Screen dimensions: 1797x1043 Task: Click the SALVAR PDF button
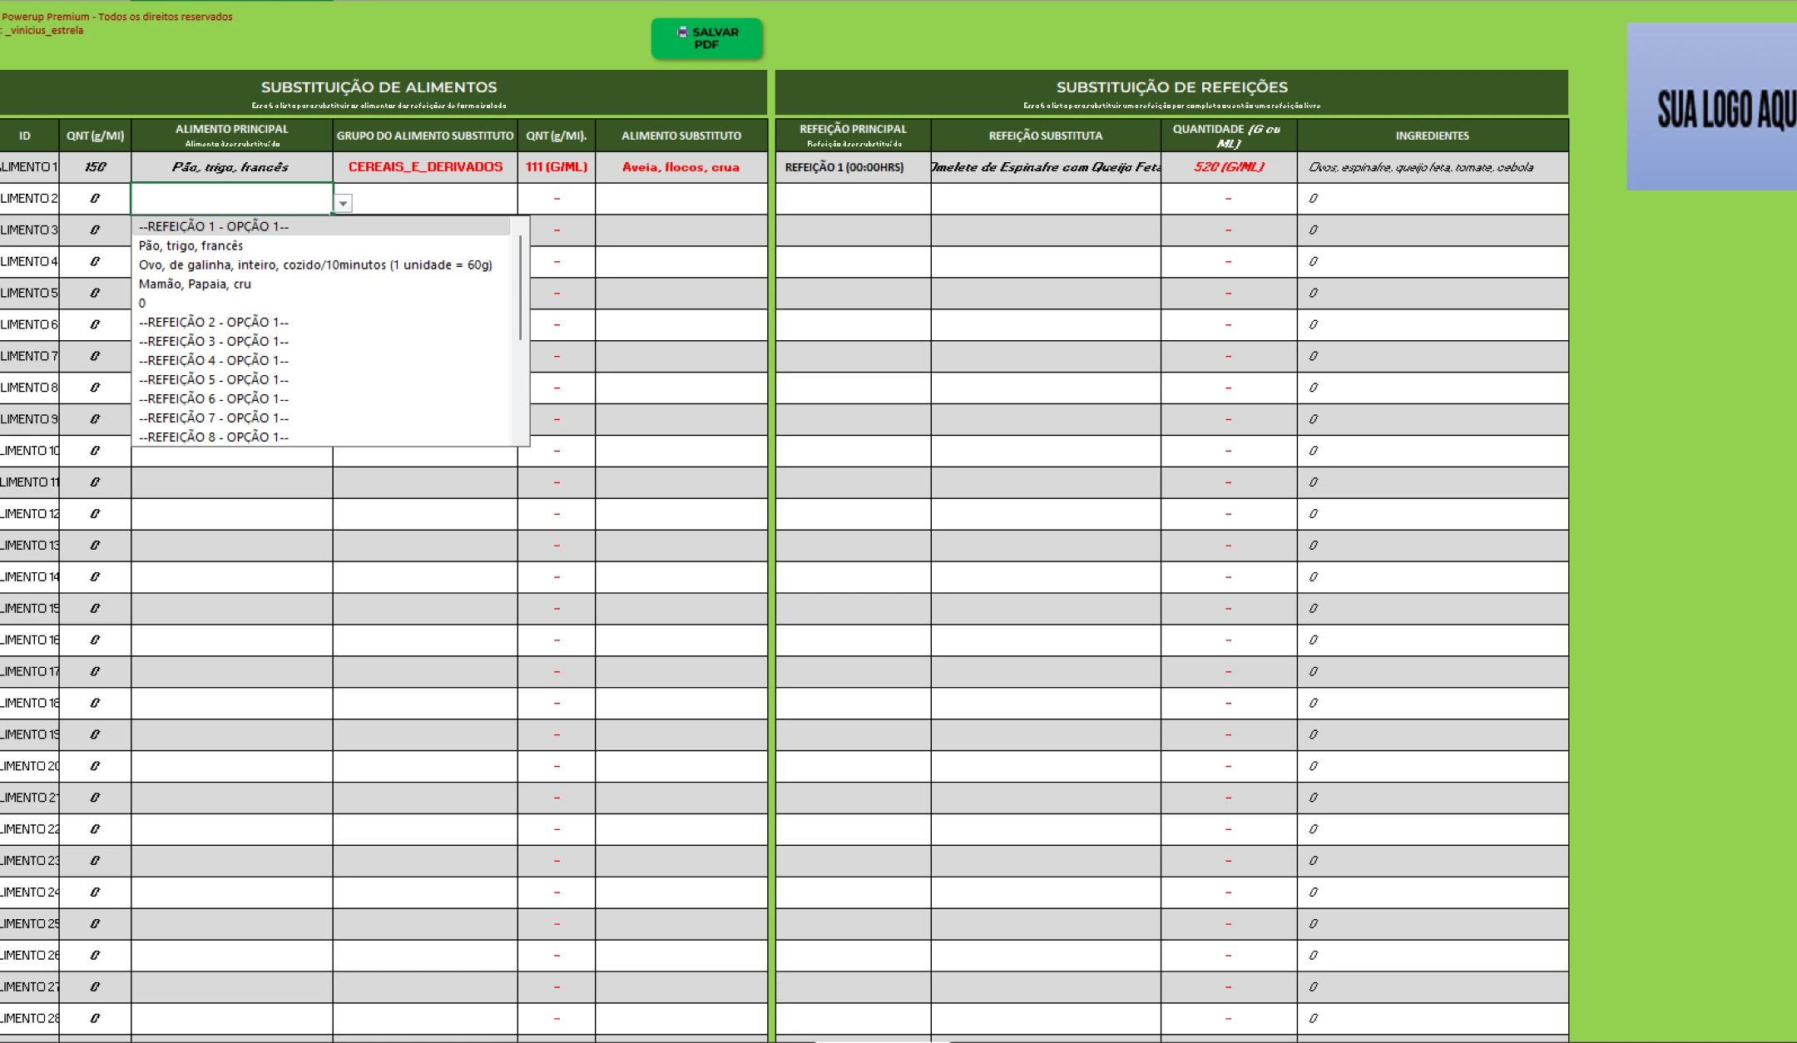(706, 38)
